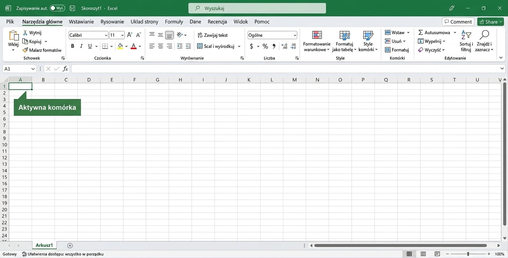The height and width of the screenshot is (258, 508).
Task: Switch to the Układ strony tab
Action: (x=144, y=22)
